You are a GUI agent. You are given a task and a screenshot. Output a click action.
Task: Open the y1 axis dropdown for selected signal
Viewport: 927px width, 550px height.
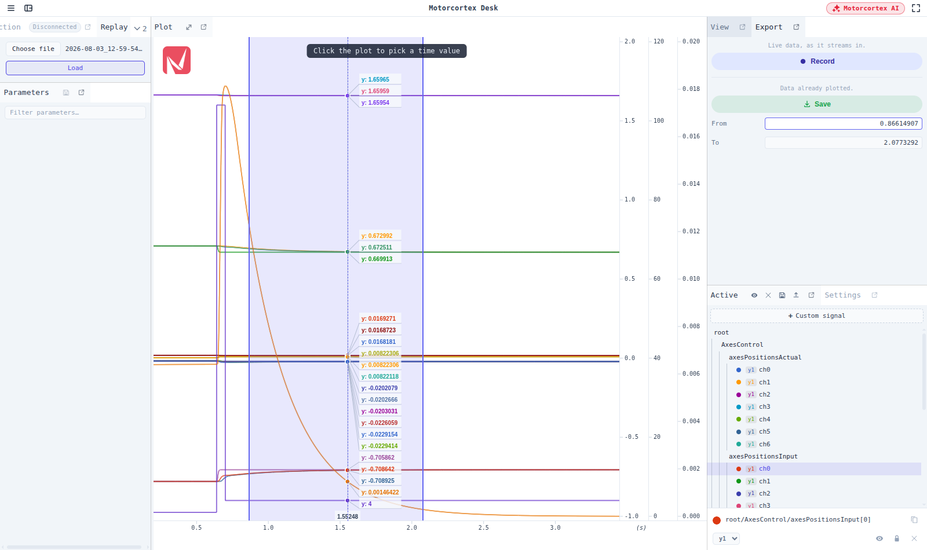point(726,538)
